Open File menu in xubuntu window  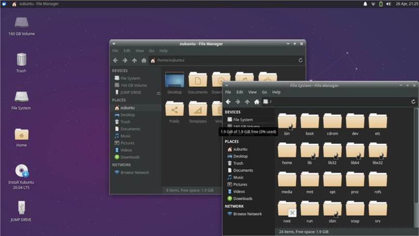(x=115, y=50)
